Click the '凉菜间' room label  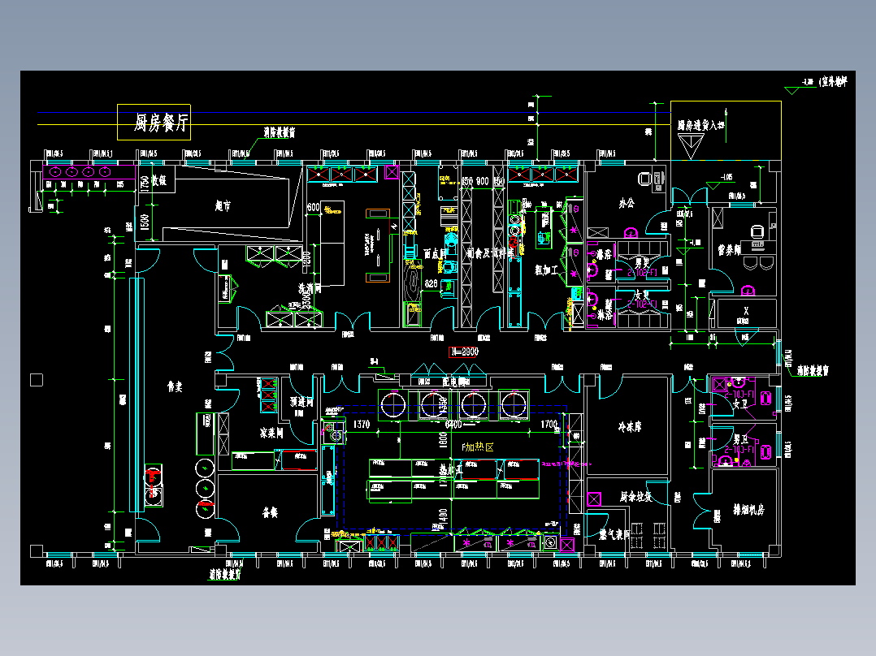click(271, 433)
